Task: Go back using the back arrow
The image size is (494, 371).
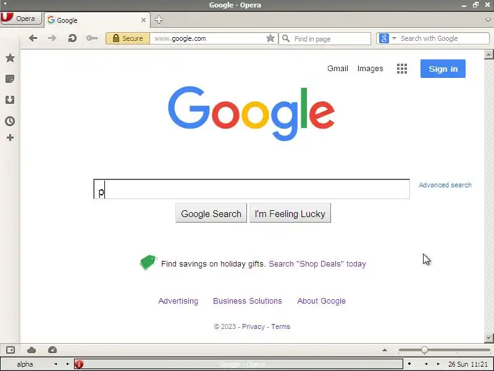Action: (33, 38)
